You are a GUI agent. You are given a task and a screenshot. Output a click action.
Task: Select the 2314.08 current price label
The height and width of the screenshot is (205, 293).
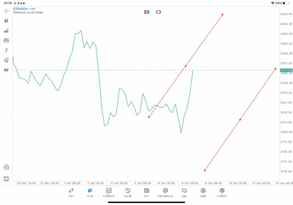click(x=286, y=70)
